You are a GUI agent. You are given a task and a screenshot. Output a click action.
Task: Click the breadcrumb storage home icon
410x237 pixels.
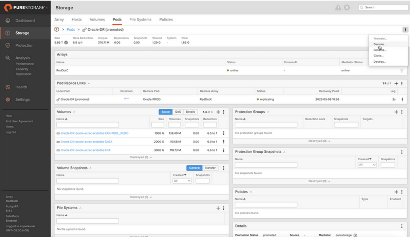point(57,30)
